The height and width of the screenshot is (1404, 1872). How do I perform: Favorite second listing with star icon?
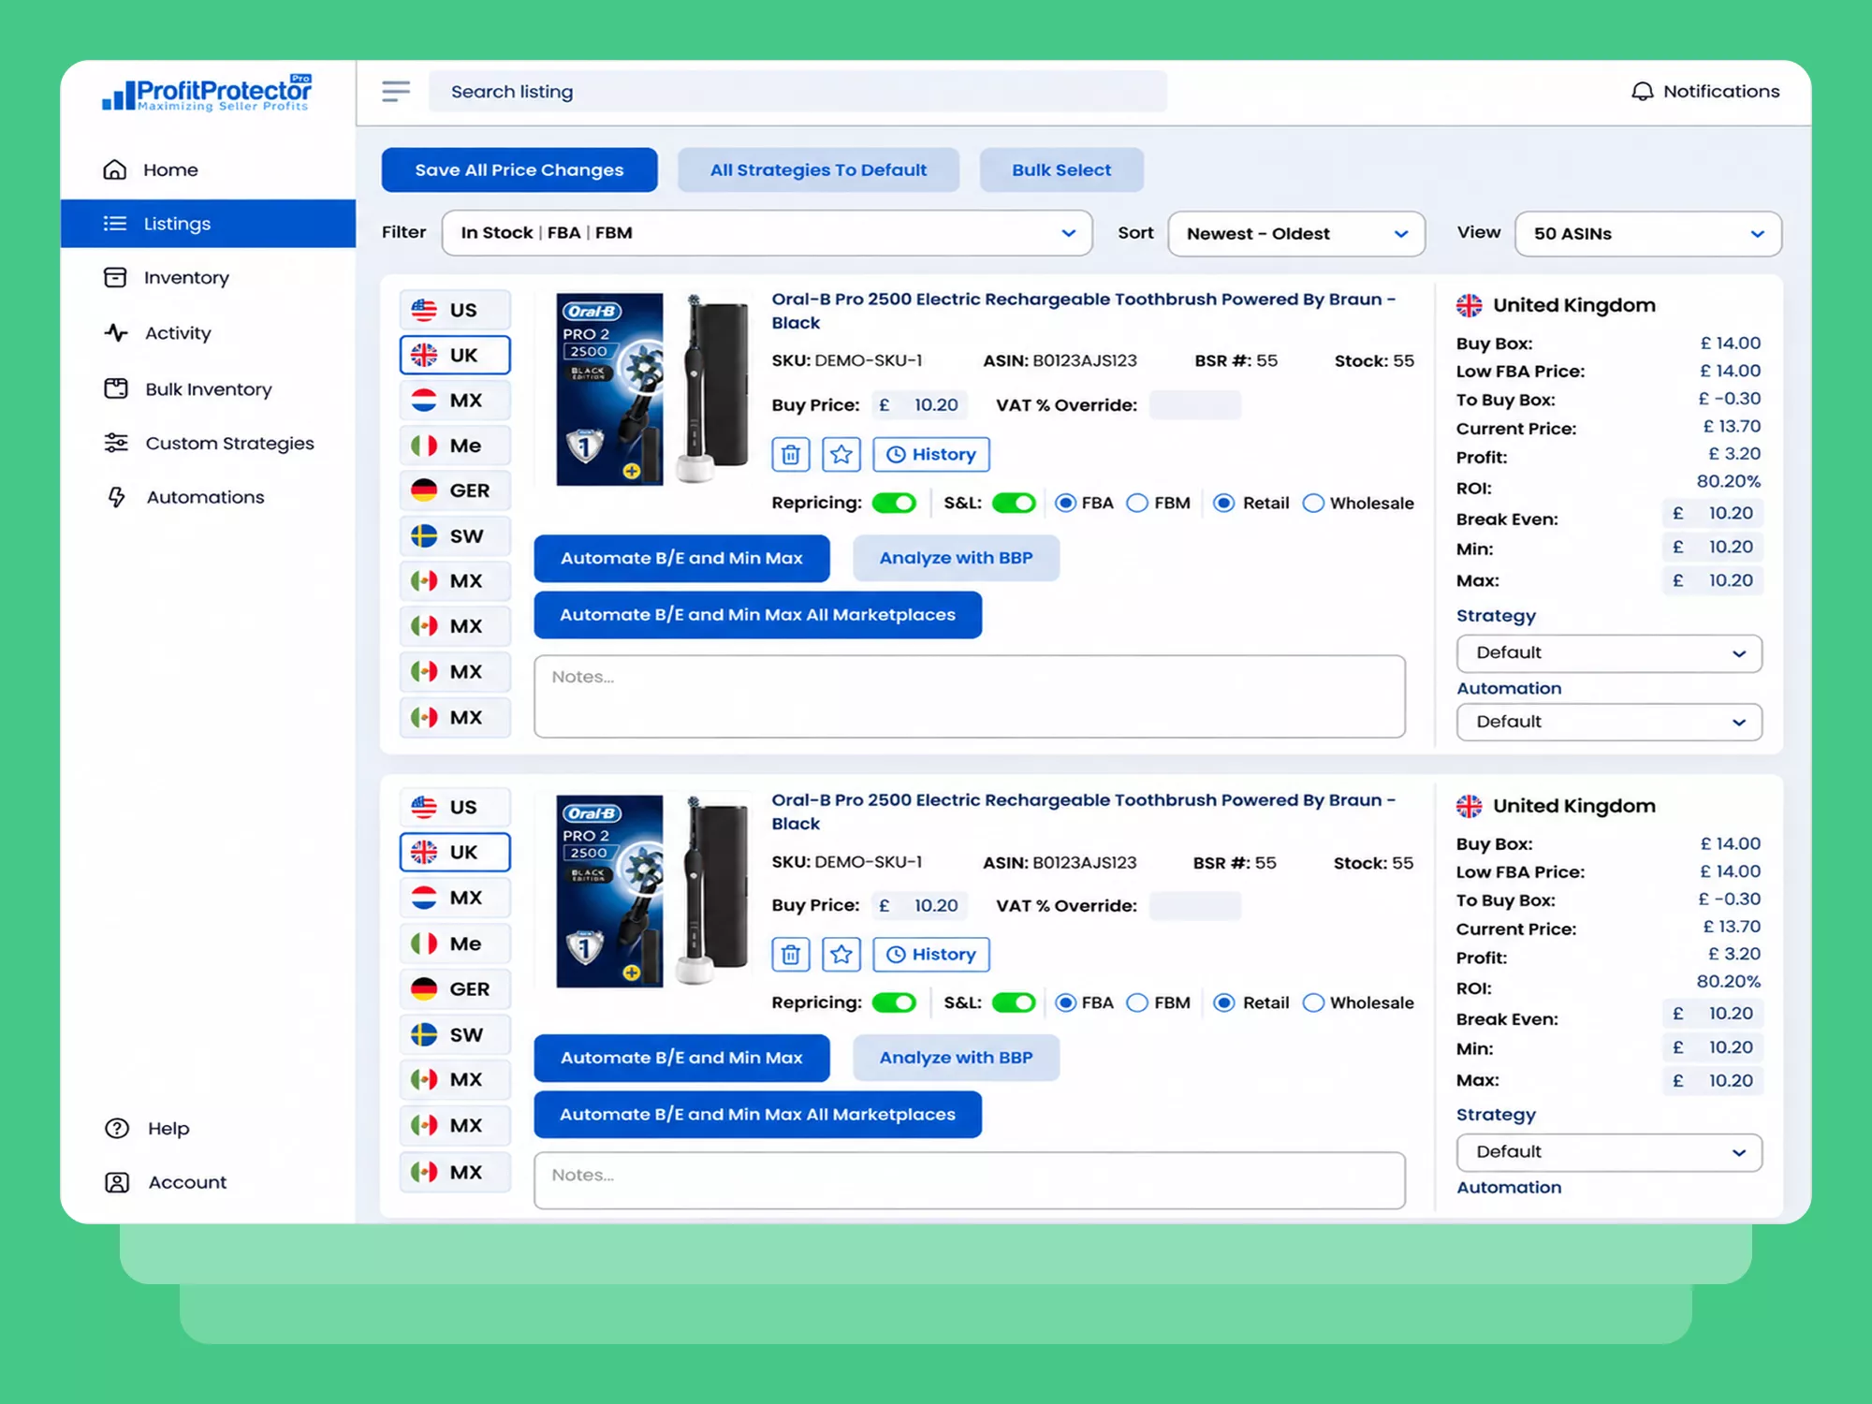[x=841, y=954]
